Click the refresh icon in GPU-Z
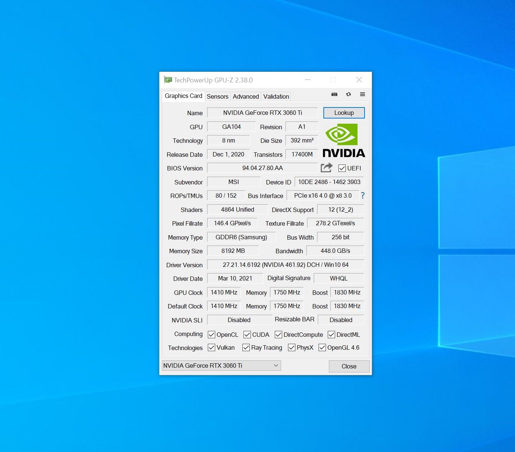Viewport: 515px width, 452px height. click(x=348, y=94)
